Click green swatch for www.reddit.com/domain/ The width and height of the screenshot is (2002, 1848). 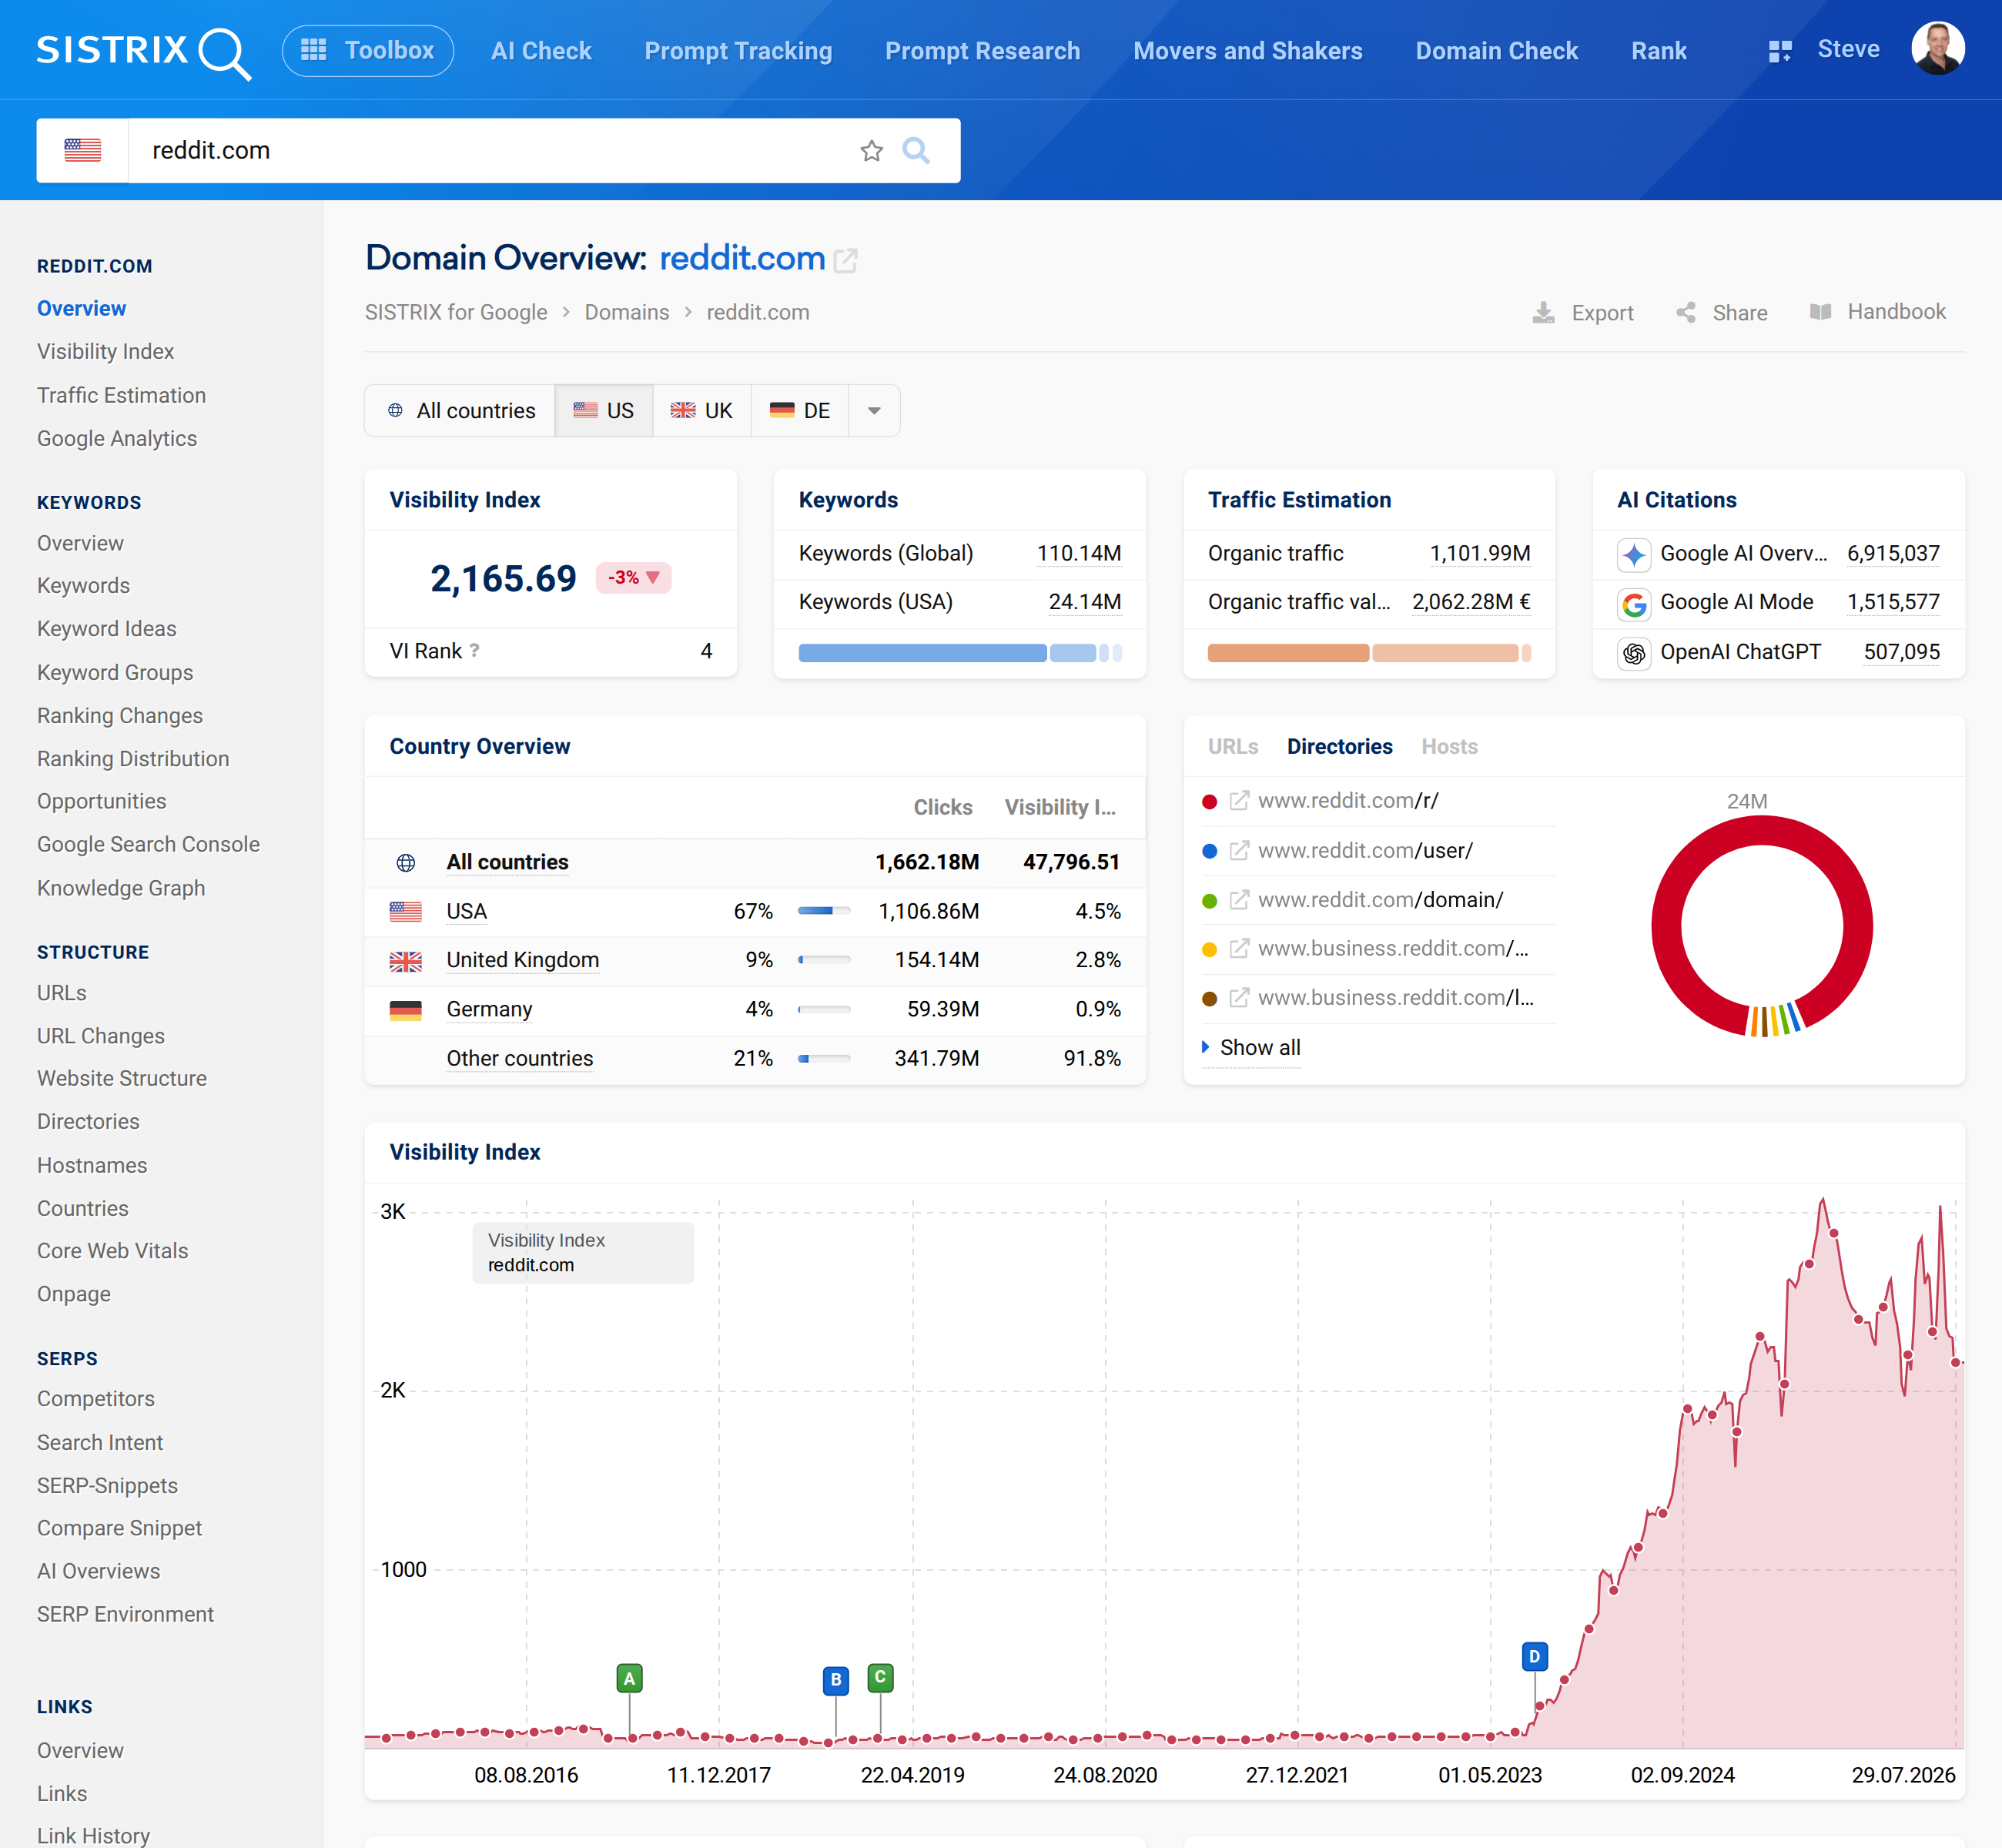pos(1209,901)
